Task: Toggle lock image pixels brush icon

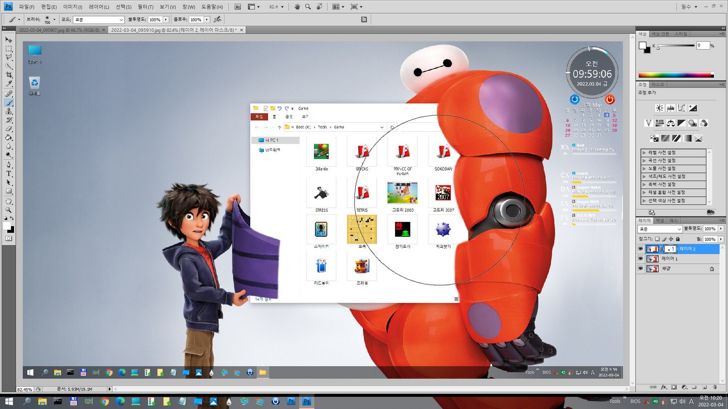Action: [x=664, y=239]
